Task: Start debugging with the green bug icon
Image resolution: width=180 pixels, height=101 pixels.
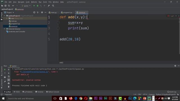Action: [37, 6]
